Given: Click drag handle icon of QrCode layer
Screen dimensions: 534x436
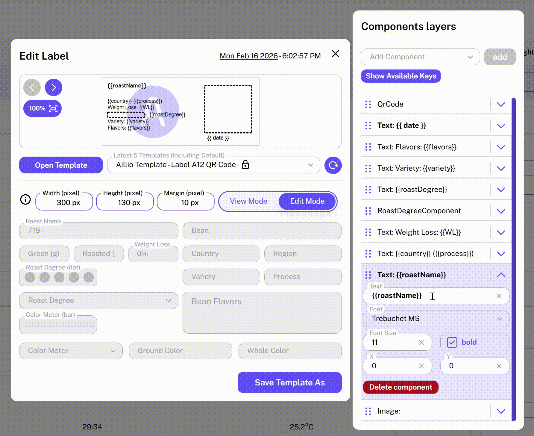Looking at the screenshot, I should 368,104.
